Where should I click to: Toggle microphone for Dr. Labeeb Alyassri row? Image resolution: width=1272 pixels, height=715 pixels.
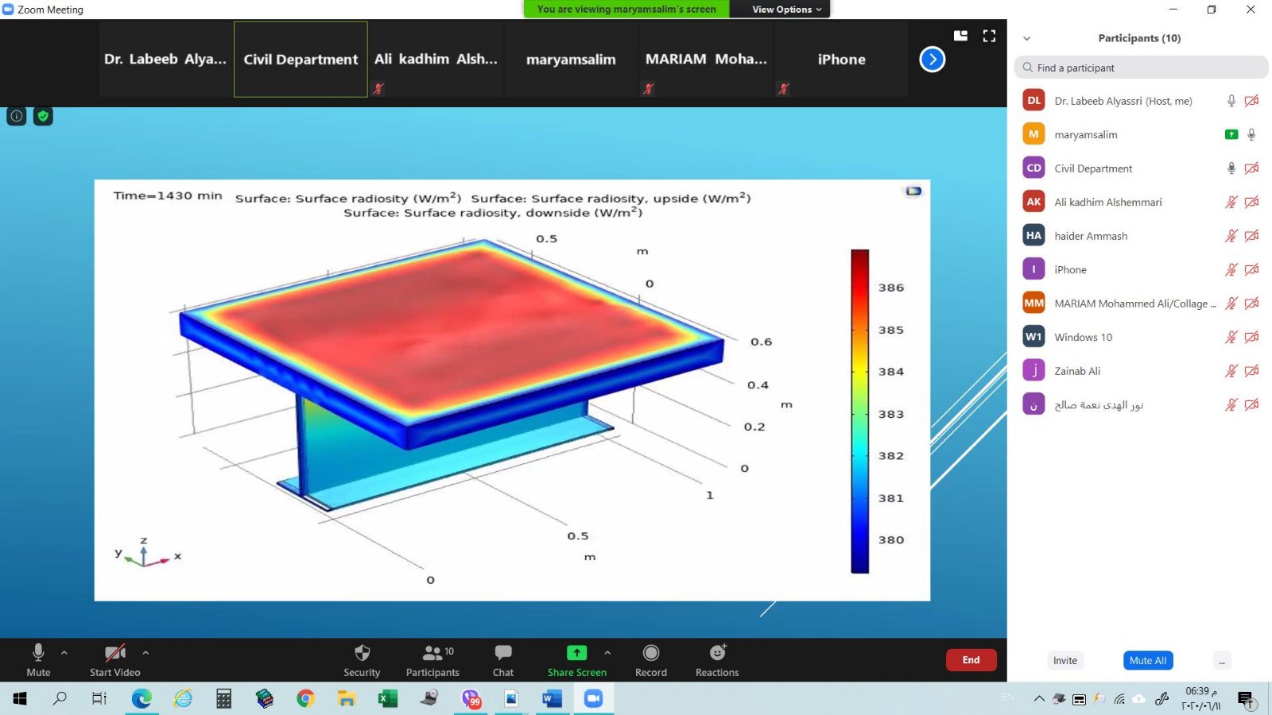click(1231, 101)
